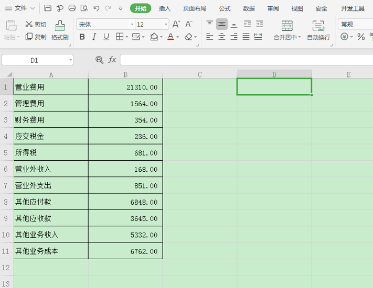373x288 pixels.
Task: Open border style dropdown arrow
Action: [x=126, y=37]
